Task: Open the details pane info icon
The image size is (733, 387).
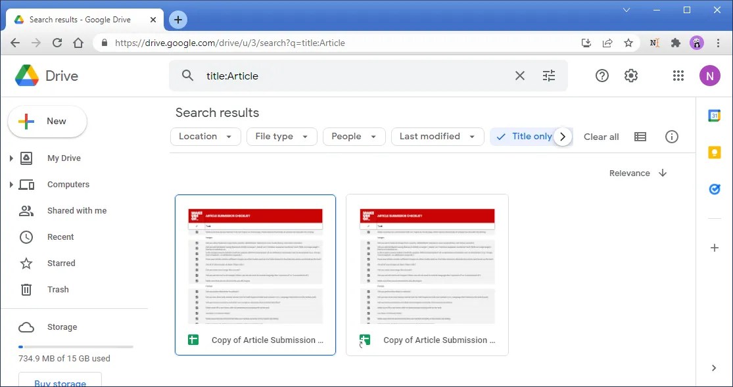Action: coord(671,136)
